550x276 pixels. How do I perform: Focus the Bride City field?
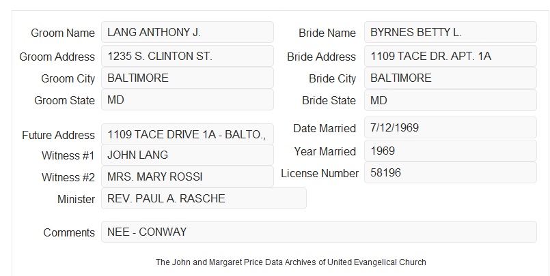point(450,78)
